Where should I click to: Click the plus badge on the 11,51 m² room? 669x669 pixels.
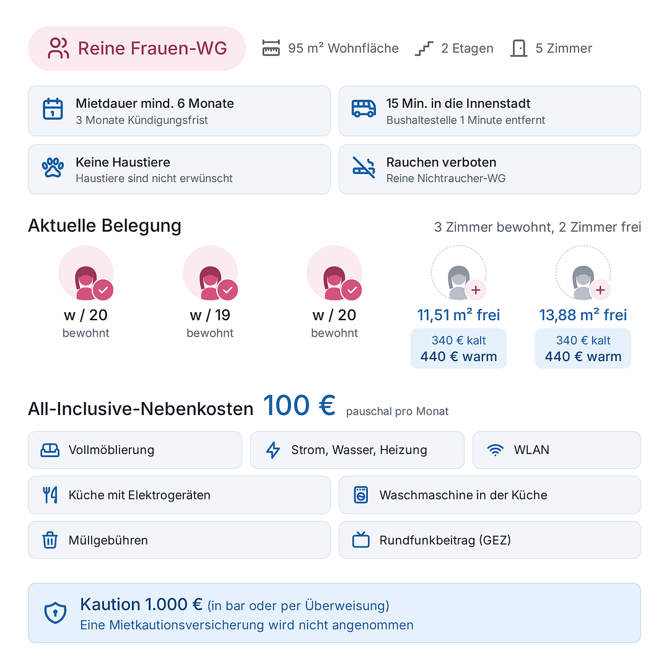coord(476,290)
